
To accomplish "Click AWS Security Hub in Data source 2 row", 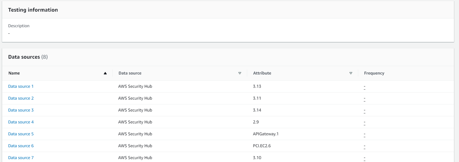I will coord(135,98).
